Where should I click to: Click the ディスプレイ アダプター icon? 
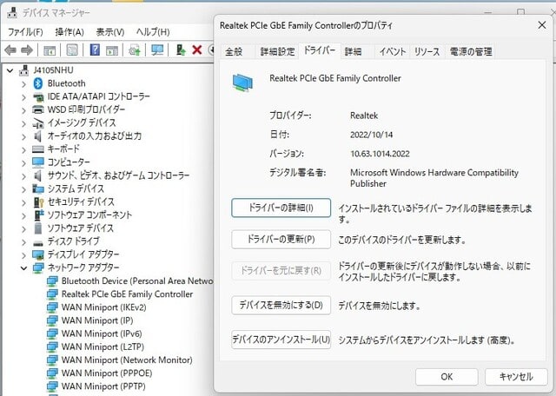point(38,254)
